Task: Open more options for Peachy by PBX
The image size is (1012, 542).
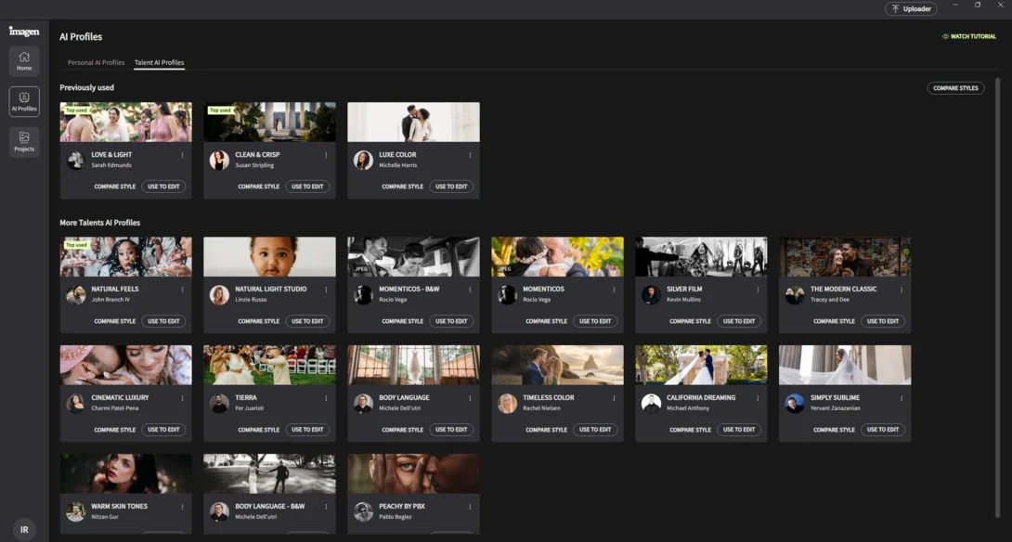Action: point(470,507)
